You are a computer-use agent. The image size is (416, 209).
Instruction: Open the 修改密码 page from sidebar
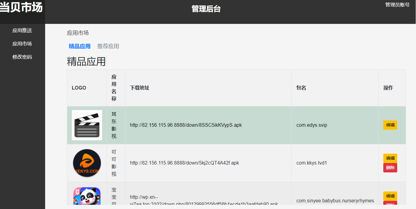[22, 57]
